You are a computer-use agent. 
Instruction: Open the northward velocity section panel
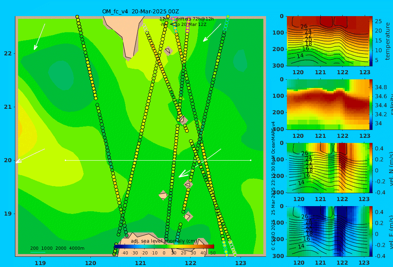coord(328,168)
